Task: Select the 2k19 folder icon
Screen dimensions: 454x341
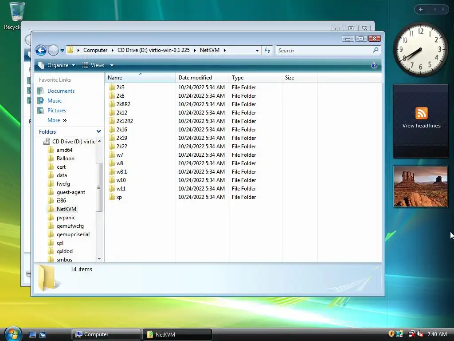Action: tap(112, 138)
